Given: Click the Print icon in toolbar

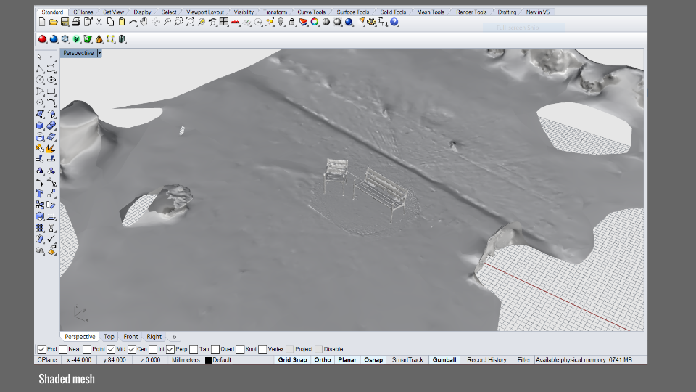Looking at the screenshot, I should (x=76, y=23).
